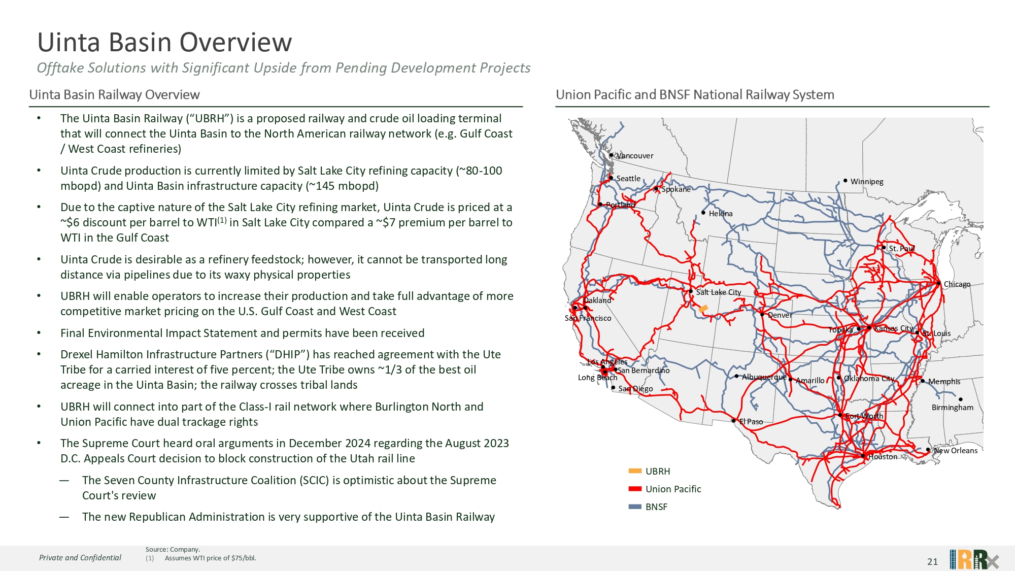Click the IRRX logo in the corner
1015x571 pixels.
tap(974, 559)
